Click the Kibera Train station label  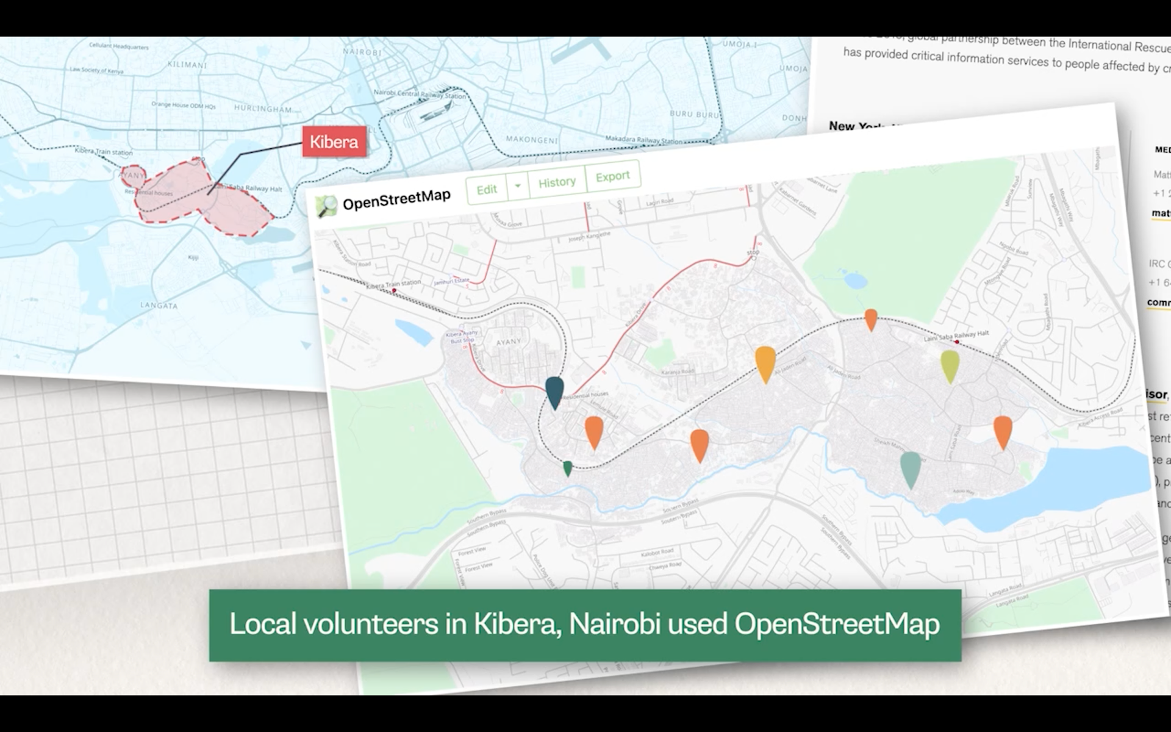click(x=393, y=284)
